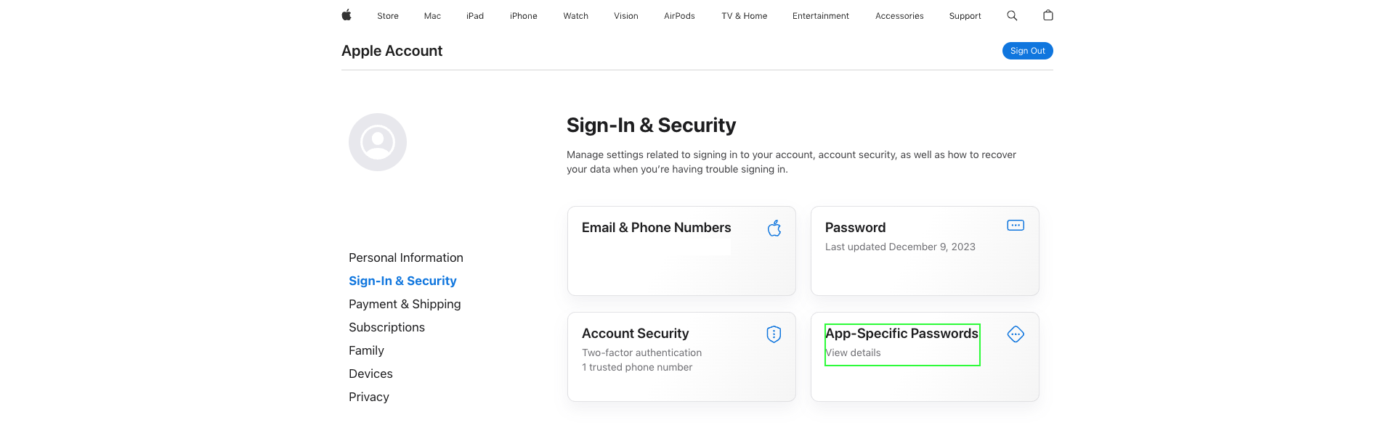
Task: Open App-Specific Passwords view details
Action: [x=853, y=352]
